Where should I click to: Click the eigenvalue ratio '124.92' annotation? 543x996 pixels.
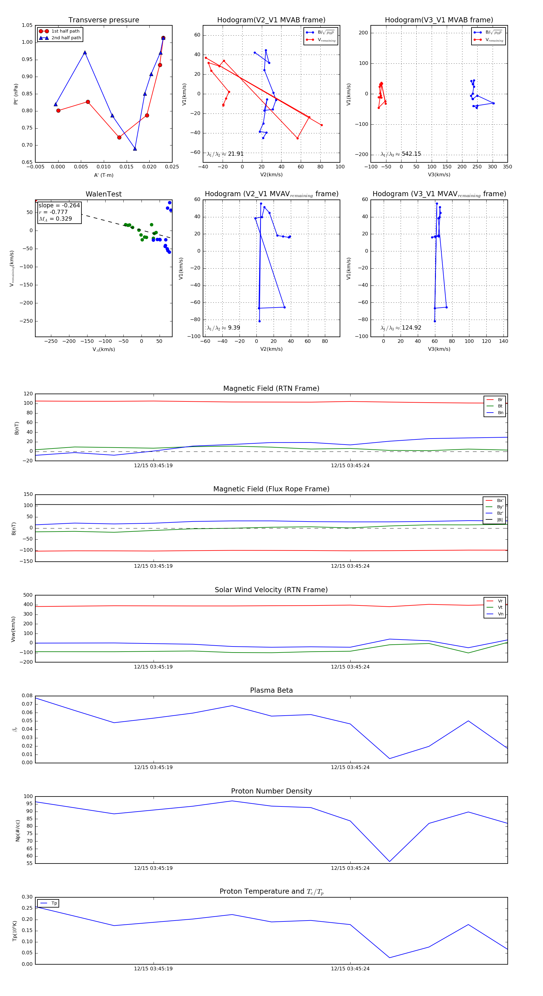click(x=401, y=328)
